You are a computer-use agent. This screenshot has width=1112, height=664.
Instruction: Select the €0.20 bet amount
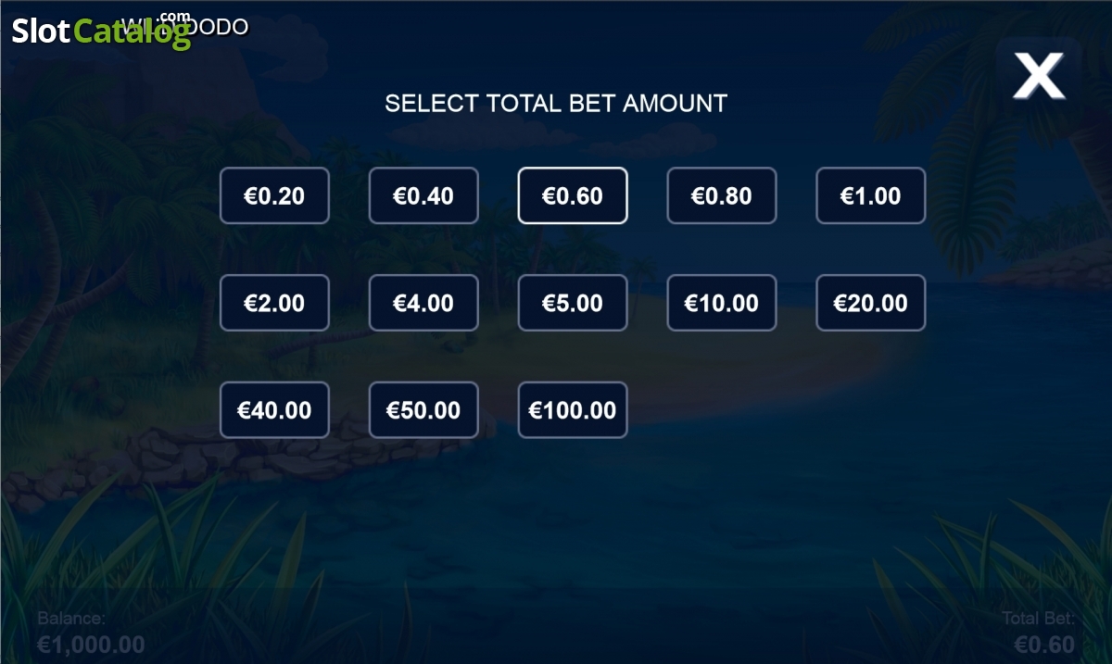click(274, 195)
